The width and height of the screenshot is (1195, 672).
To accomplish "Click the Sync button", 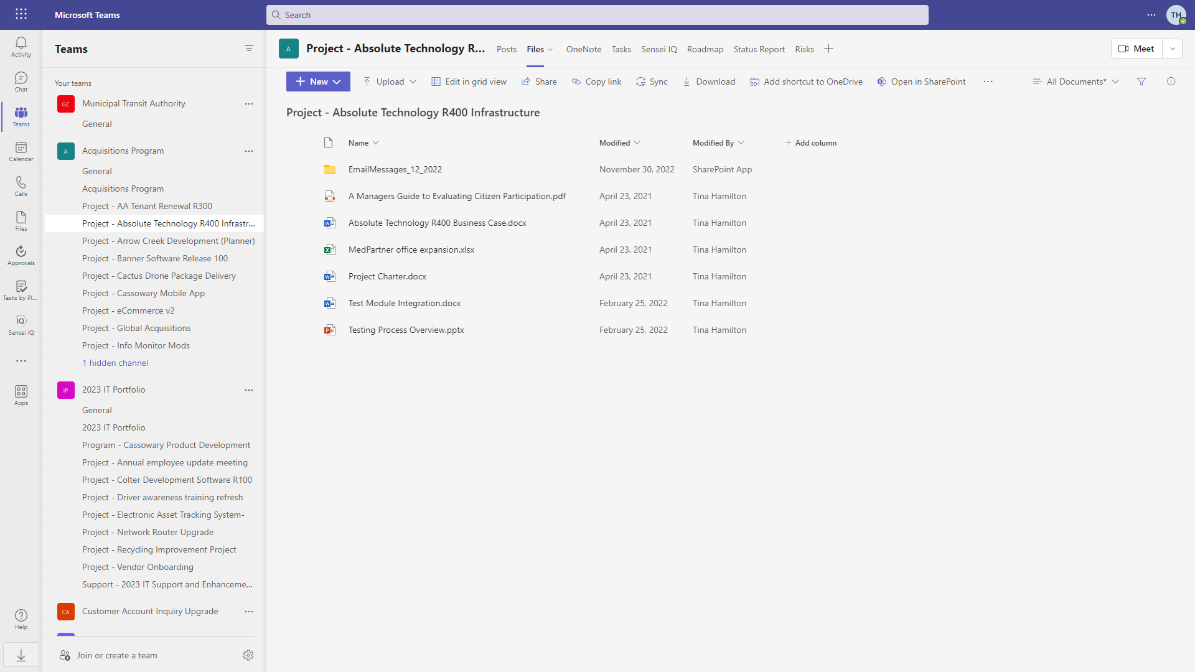I will [652, 82].
